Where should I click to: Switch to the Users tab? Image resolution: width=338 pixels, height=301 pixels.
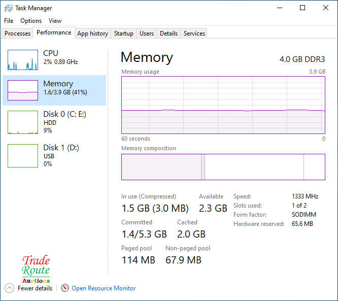click(147, 34)
